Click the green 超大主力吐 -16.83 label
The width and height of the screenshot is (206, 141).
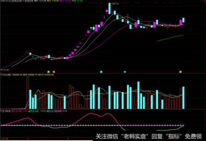[37, 111]
